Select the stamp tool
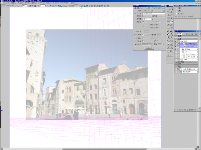Image resolution: width=201 pixels, height=150 pixels. click(172, 47)
